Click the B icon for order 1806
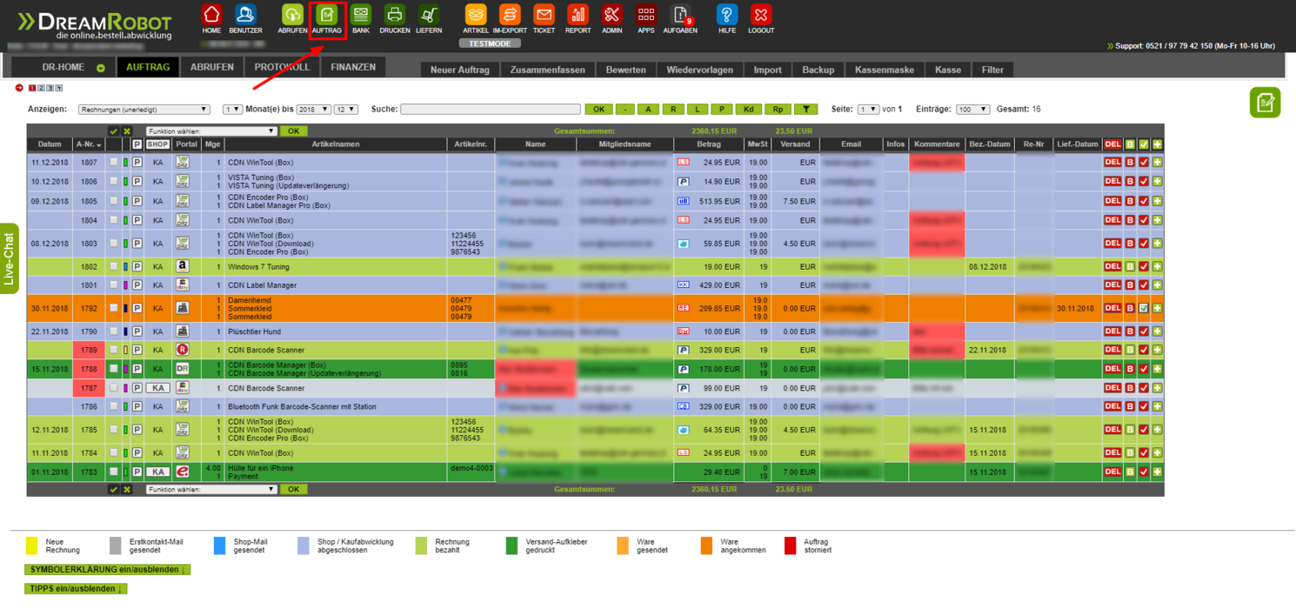Image resolution: width=1296 pixels, height=616 pixels. 1130,182
